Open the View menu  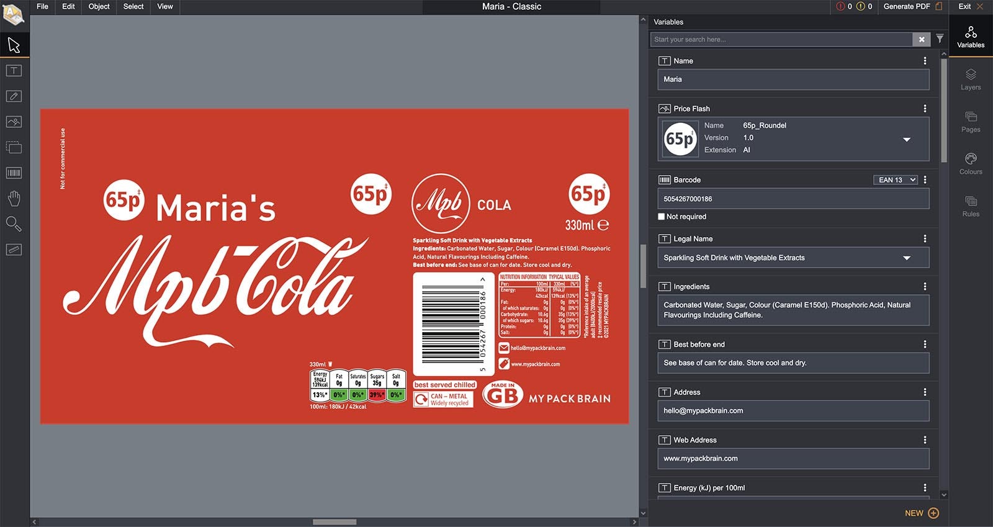click(x=165, y=6)
